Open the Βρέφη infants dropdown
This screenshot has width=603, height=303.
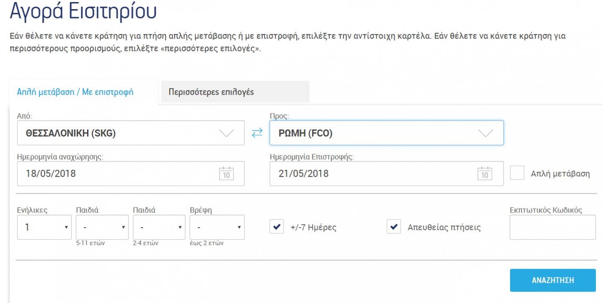(x=216, y=227)
